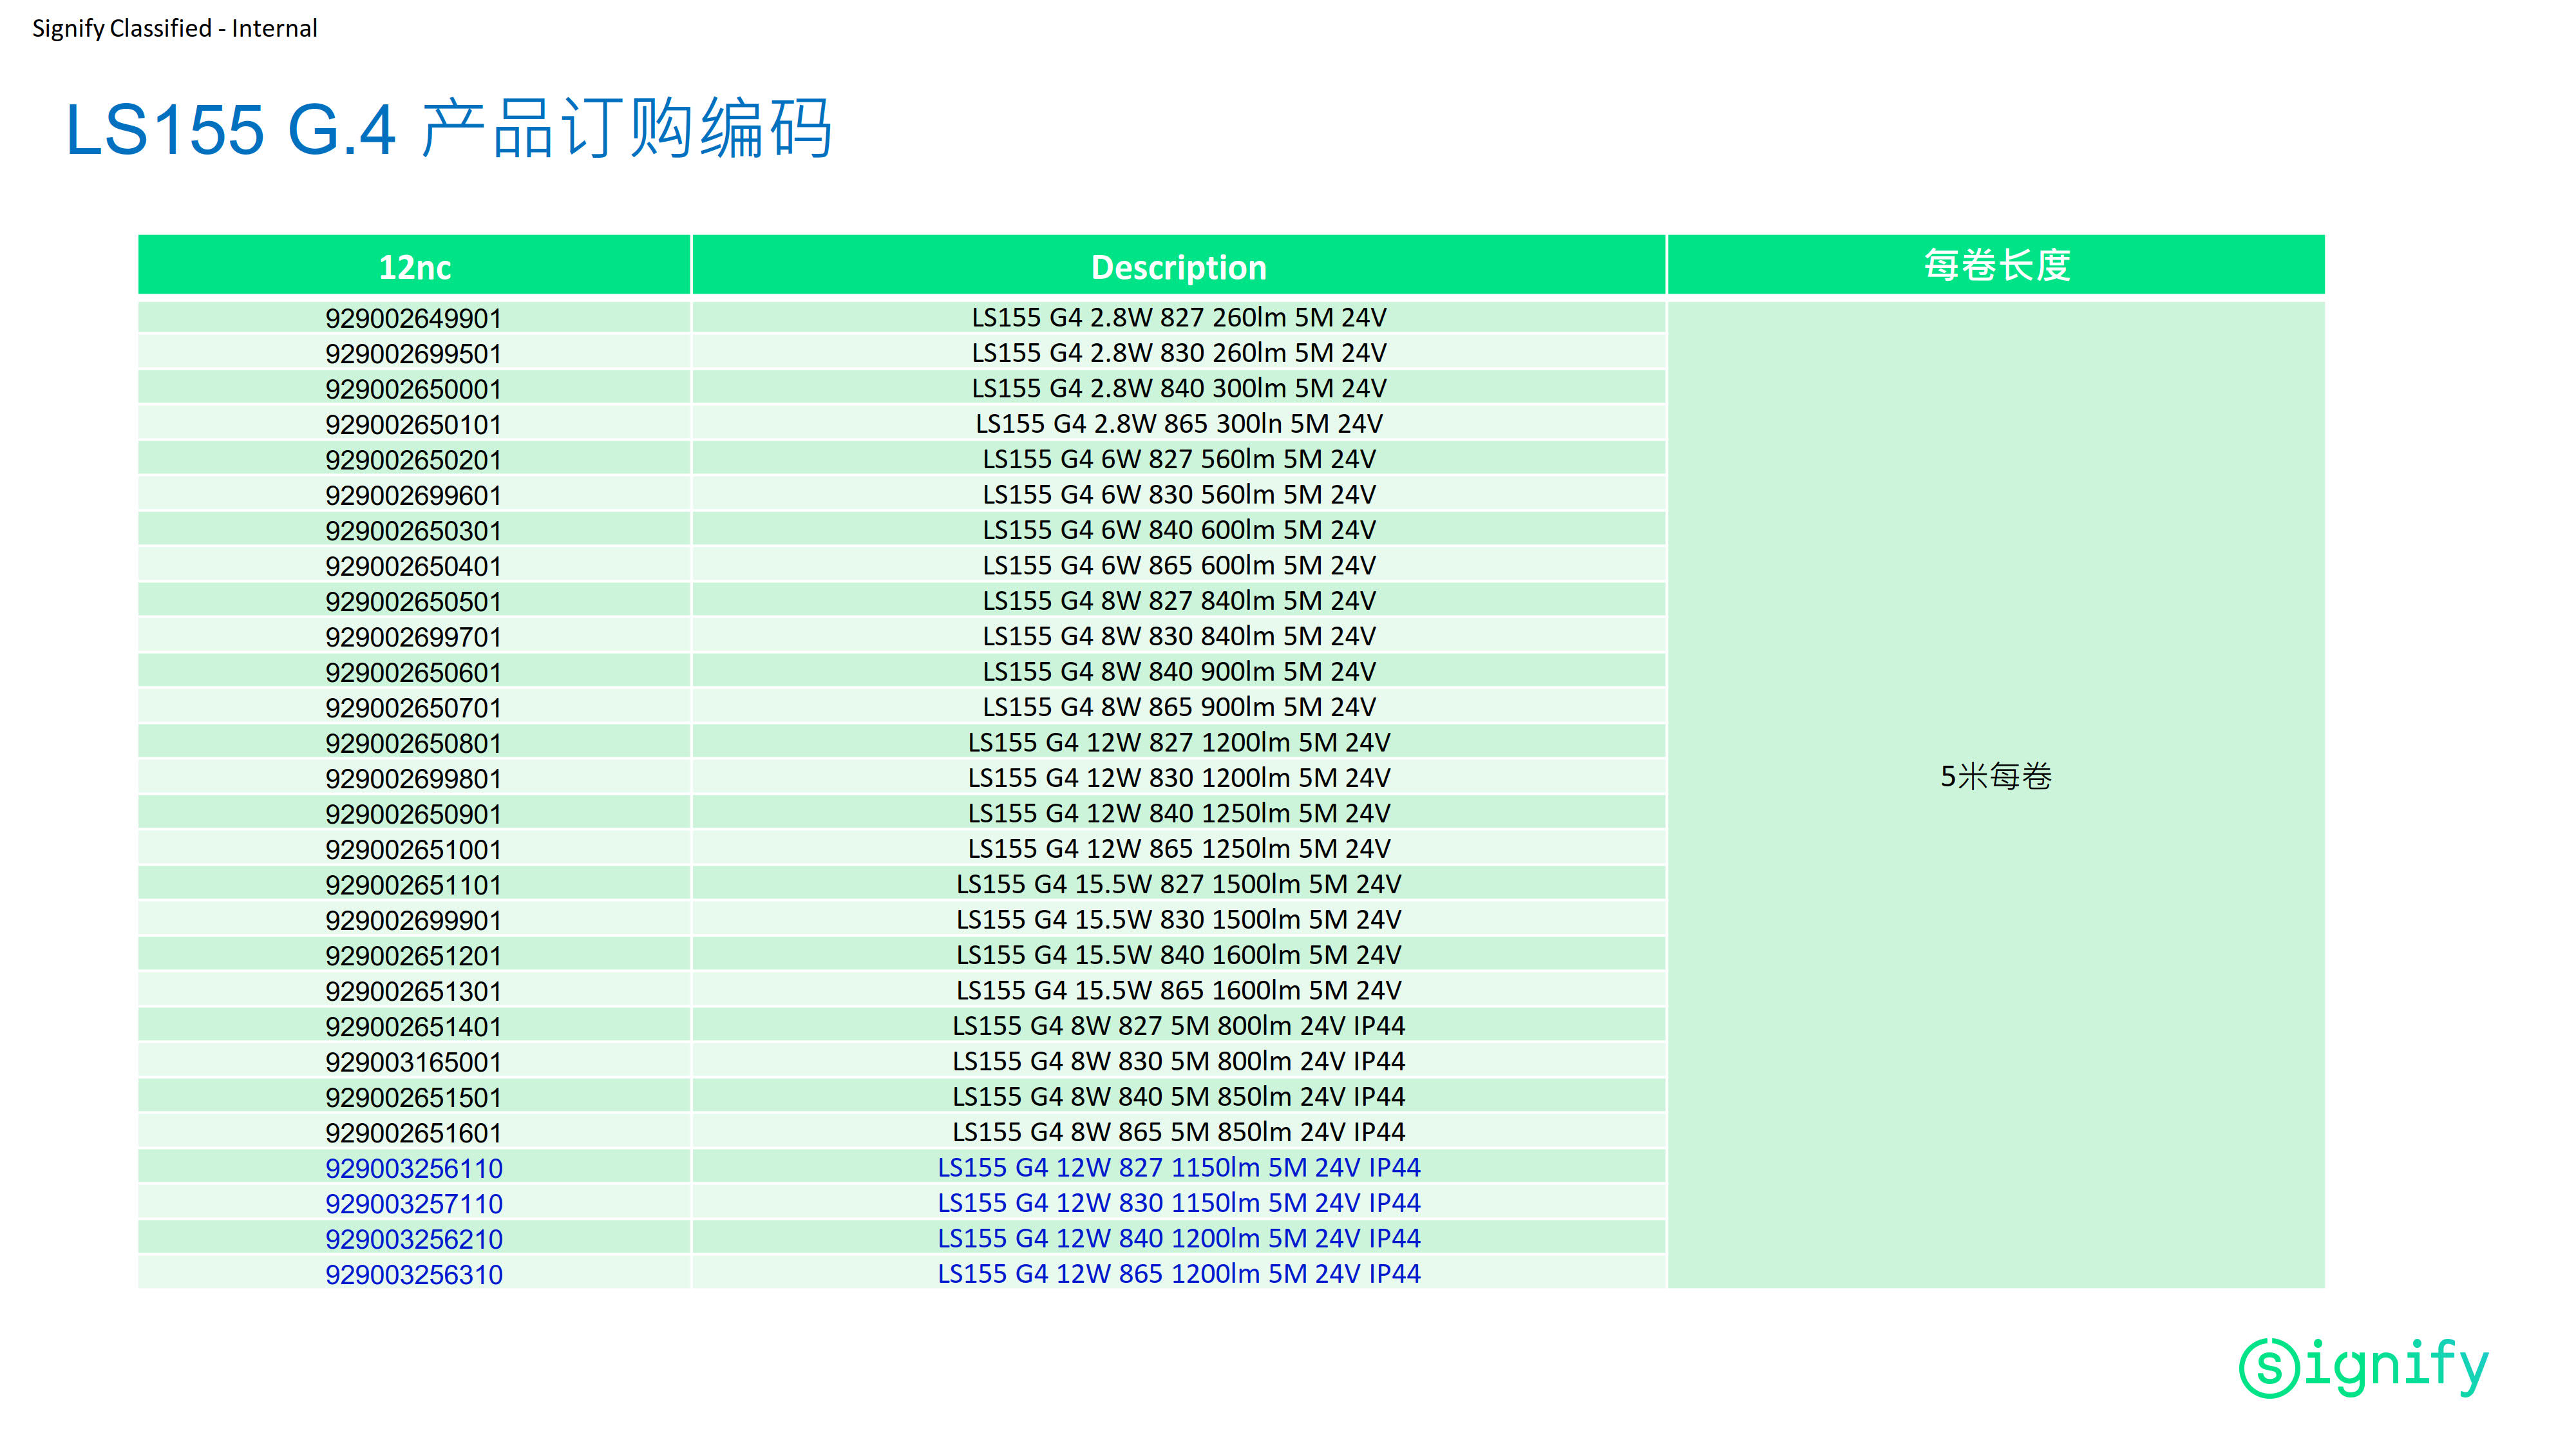Select 'LS155 G4 8W 830 840lm 5M 24V'

click(1179, 637)
